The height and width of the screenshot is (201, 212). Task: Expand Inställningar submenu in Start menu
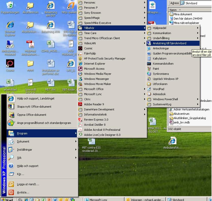coord(42,150)
